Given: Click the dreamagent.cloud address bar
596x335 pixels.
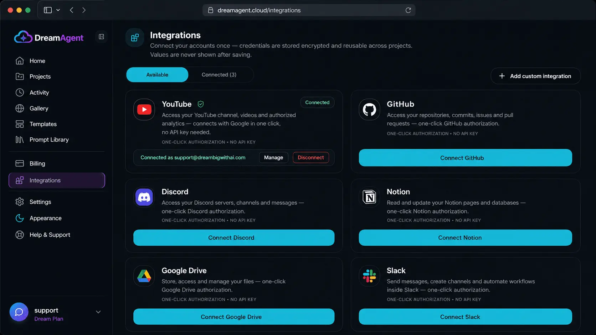Looking at the screenshot, I should pyautogui.click(x=309, y=10).
